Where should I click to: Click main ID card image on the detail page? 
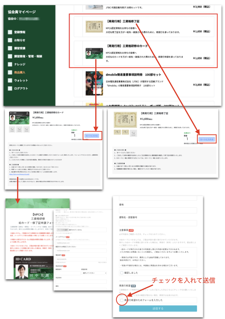point(19,118)
